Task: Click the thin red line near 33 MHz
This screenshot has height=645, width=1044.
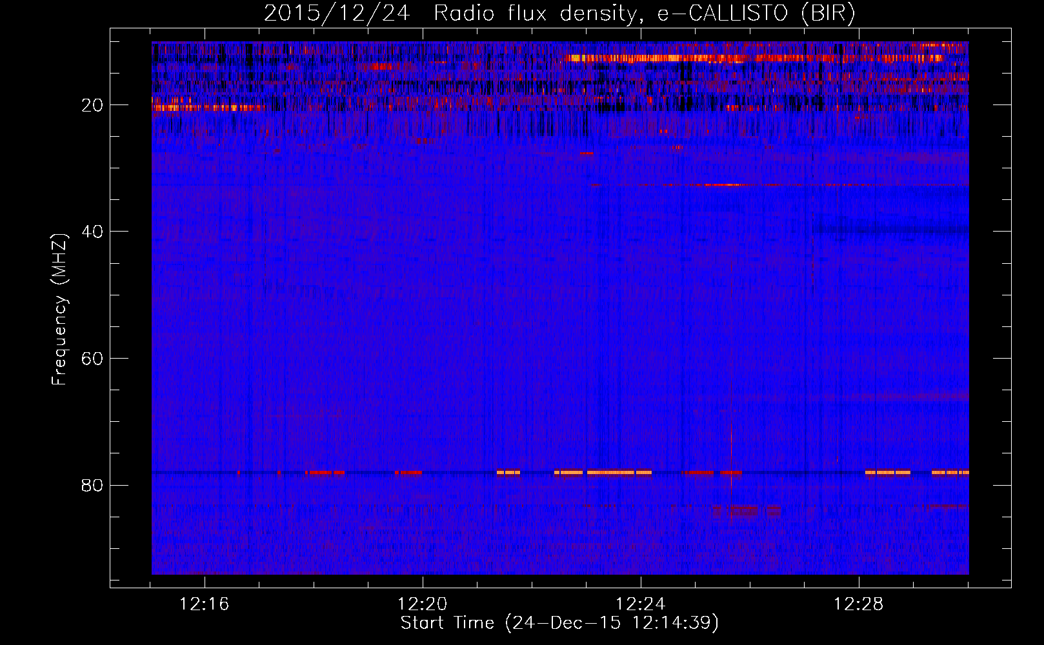Action: click(723, 185)
